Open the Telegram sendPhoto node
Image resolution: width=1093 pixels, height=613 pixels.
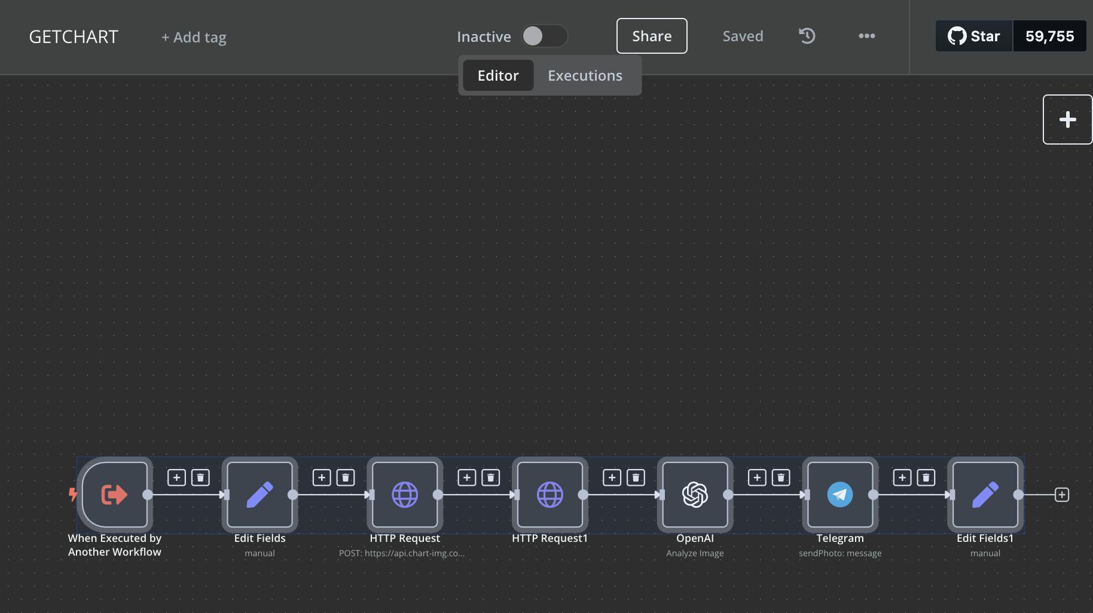(840, 495)
